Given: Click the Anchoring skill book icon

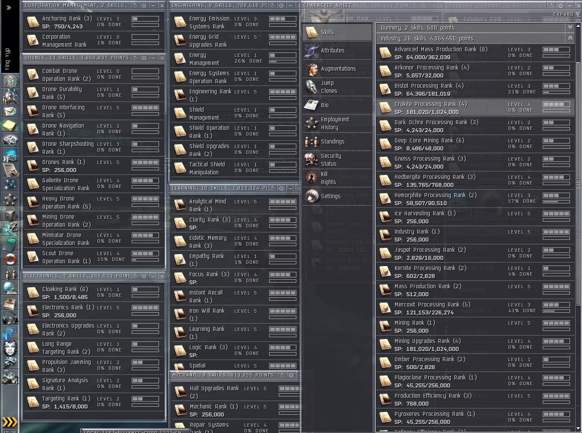Looking at the screenshot, I should [x=33, y=22].
